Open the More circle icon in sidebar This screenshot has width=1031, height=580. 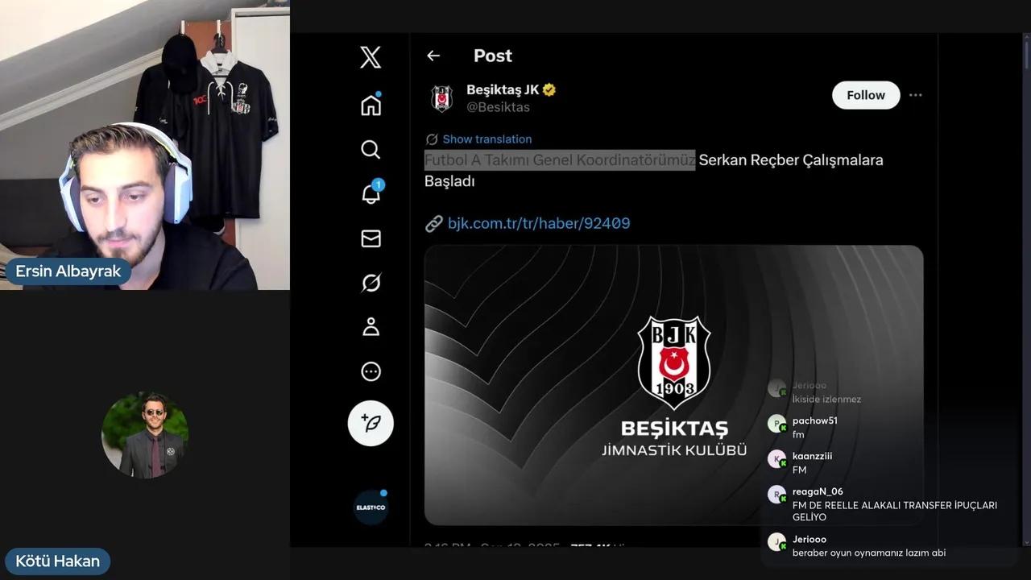(371, 371)
